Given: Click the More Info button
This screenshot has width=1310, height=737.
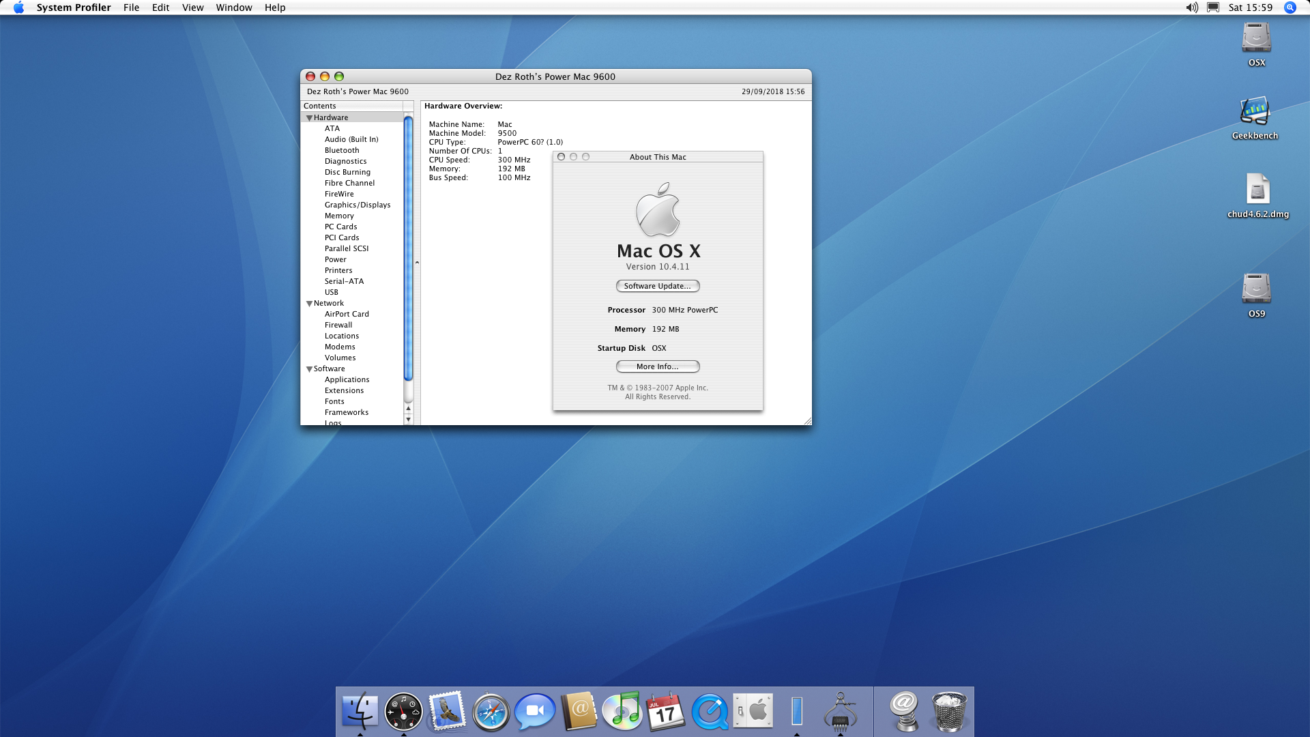Looking at the screenshot, I should point(657,366).
